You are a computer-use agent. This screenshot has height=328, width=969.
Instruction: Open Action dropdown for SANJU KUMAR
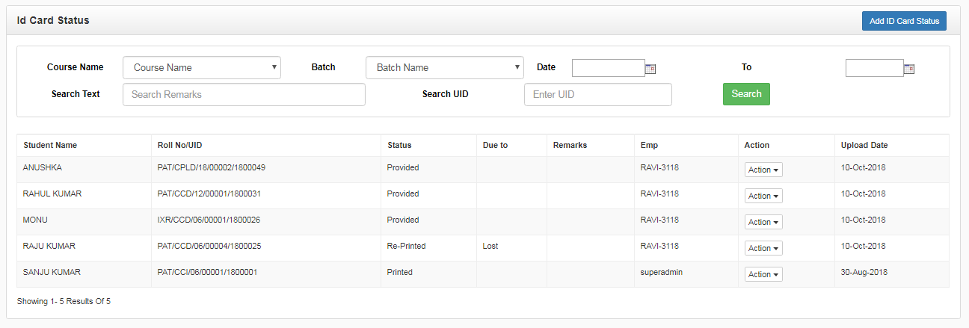pos(763,274)
